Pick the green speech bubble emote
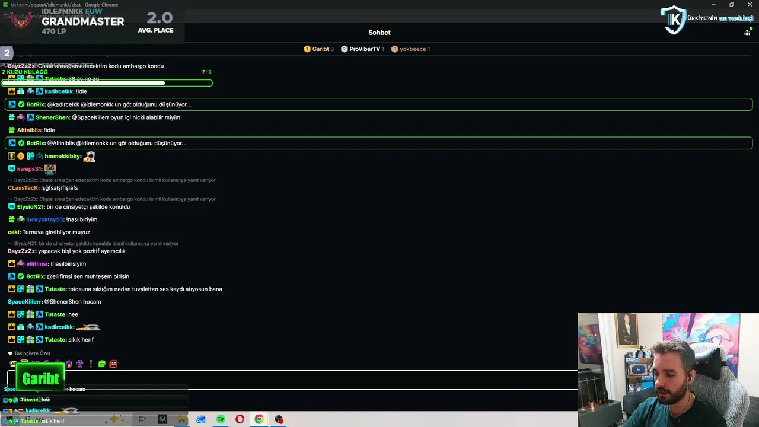This screenshot has height=427, width=759. pos(102,364)
